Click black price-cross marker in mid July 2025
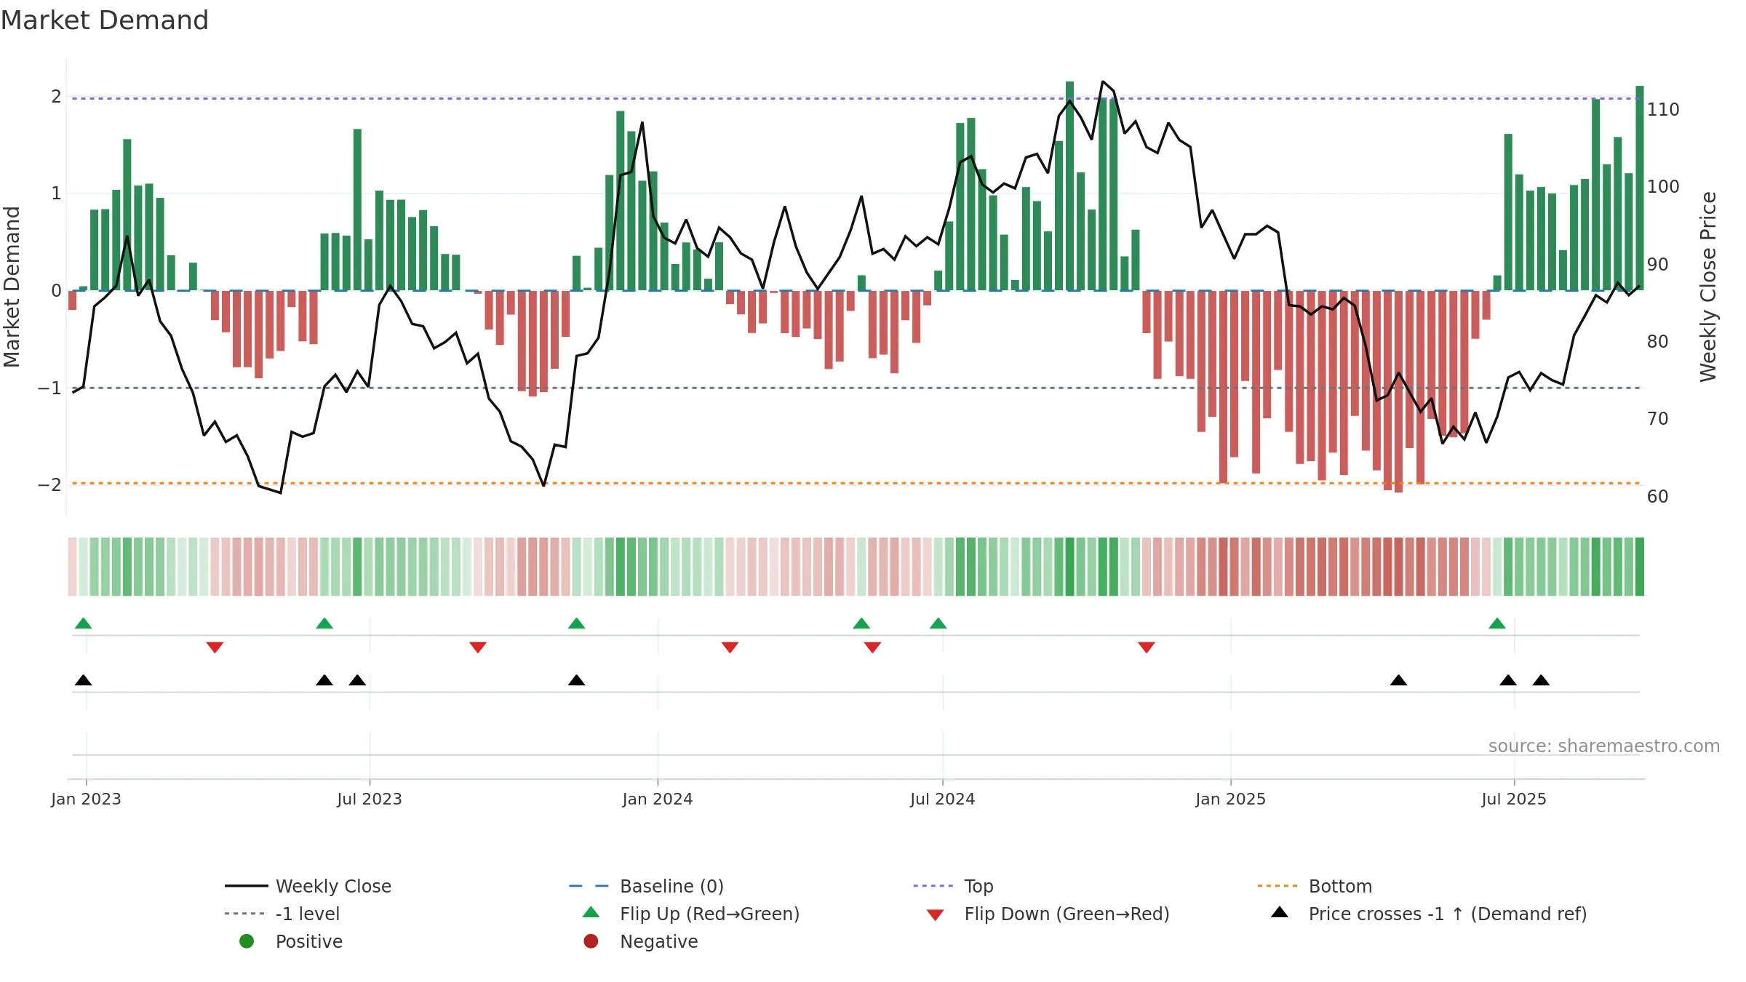 coord(1541,680)
